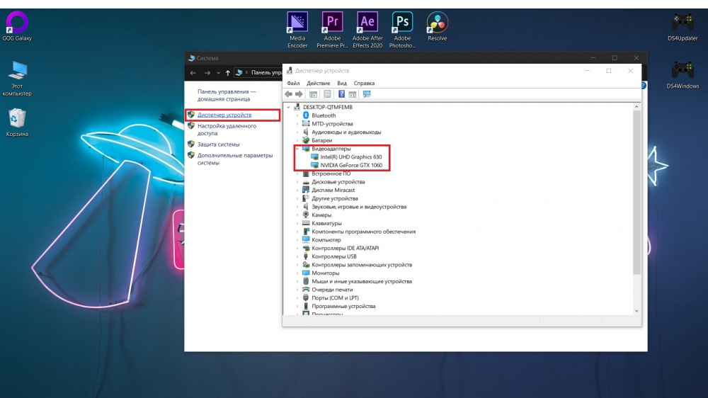Select Мыши и иные указывающие устройства row
The height and width of the screenshot is (398, 708).
tap(362, 281)
